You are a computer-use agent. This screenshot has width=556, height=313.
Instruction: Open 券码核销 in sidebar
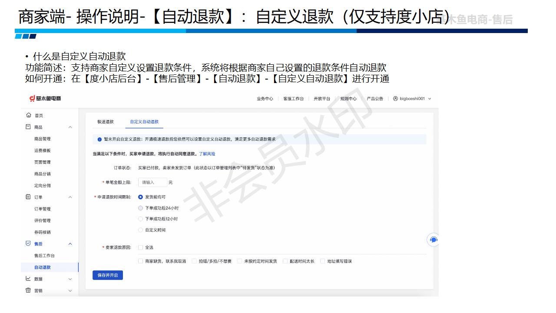coord(43,233)
